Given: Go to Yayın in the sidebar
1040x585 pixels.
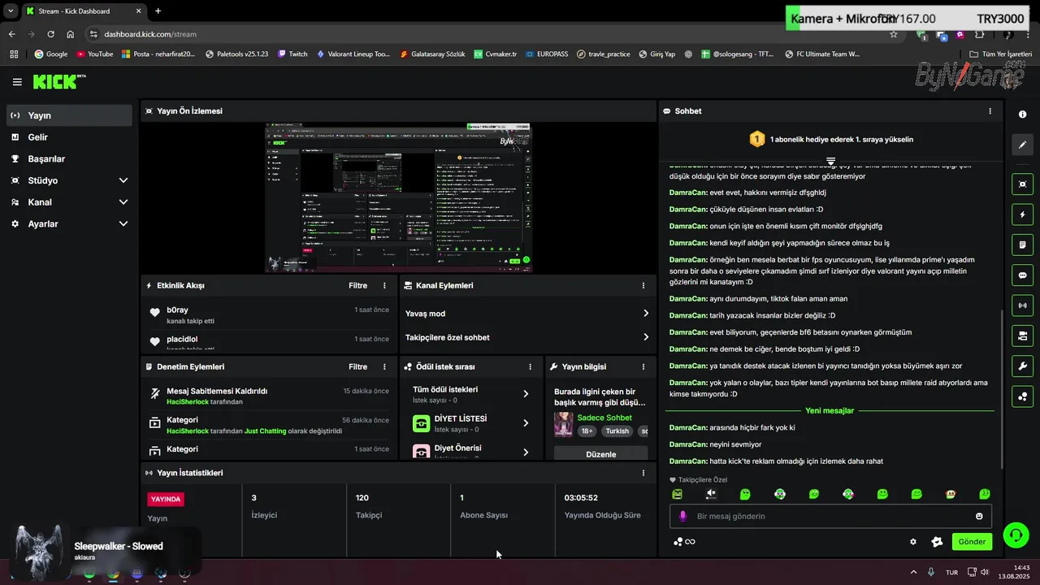Looking at the screenshot, I should (x=69, y=115).
